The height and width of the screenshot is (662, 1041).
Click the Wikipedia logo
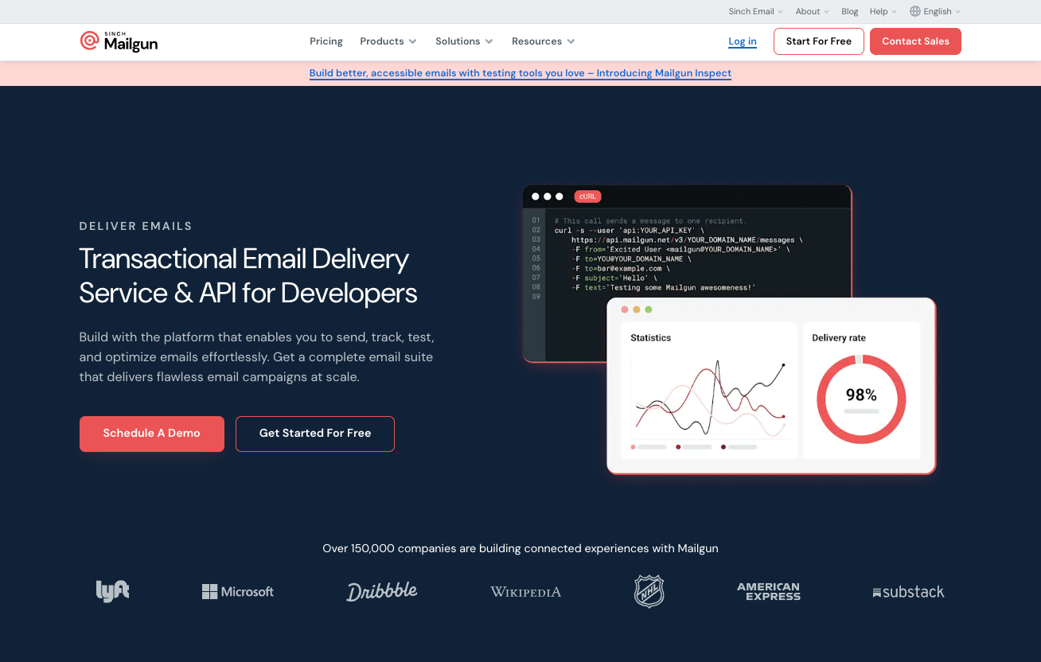point(525,591)
